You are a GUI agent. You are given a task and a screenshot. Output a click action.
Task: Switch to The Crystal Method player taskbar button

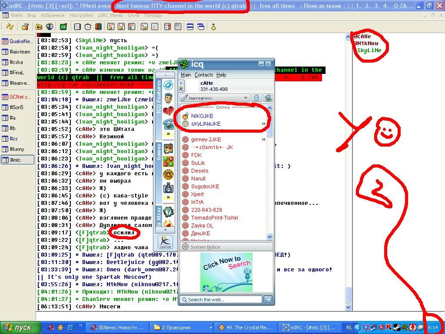click(x=246, y=327)
